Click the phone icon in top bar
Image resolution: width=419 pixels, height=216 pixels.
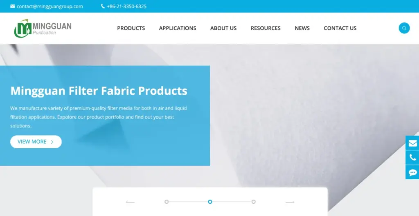pos(103,6)
